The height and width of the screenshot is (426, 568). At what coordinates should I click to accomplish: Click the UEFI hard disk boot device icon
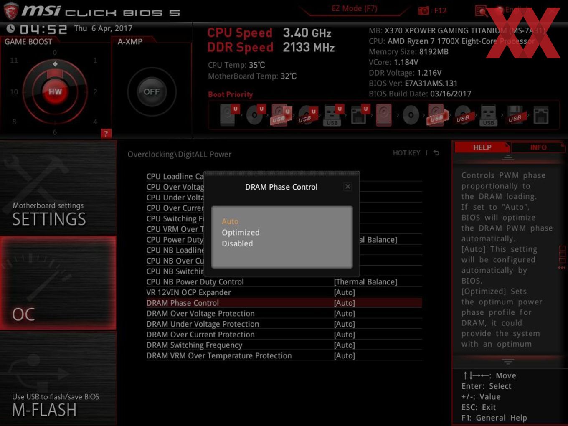[228, 115]
